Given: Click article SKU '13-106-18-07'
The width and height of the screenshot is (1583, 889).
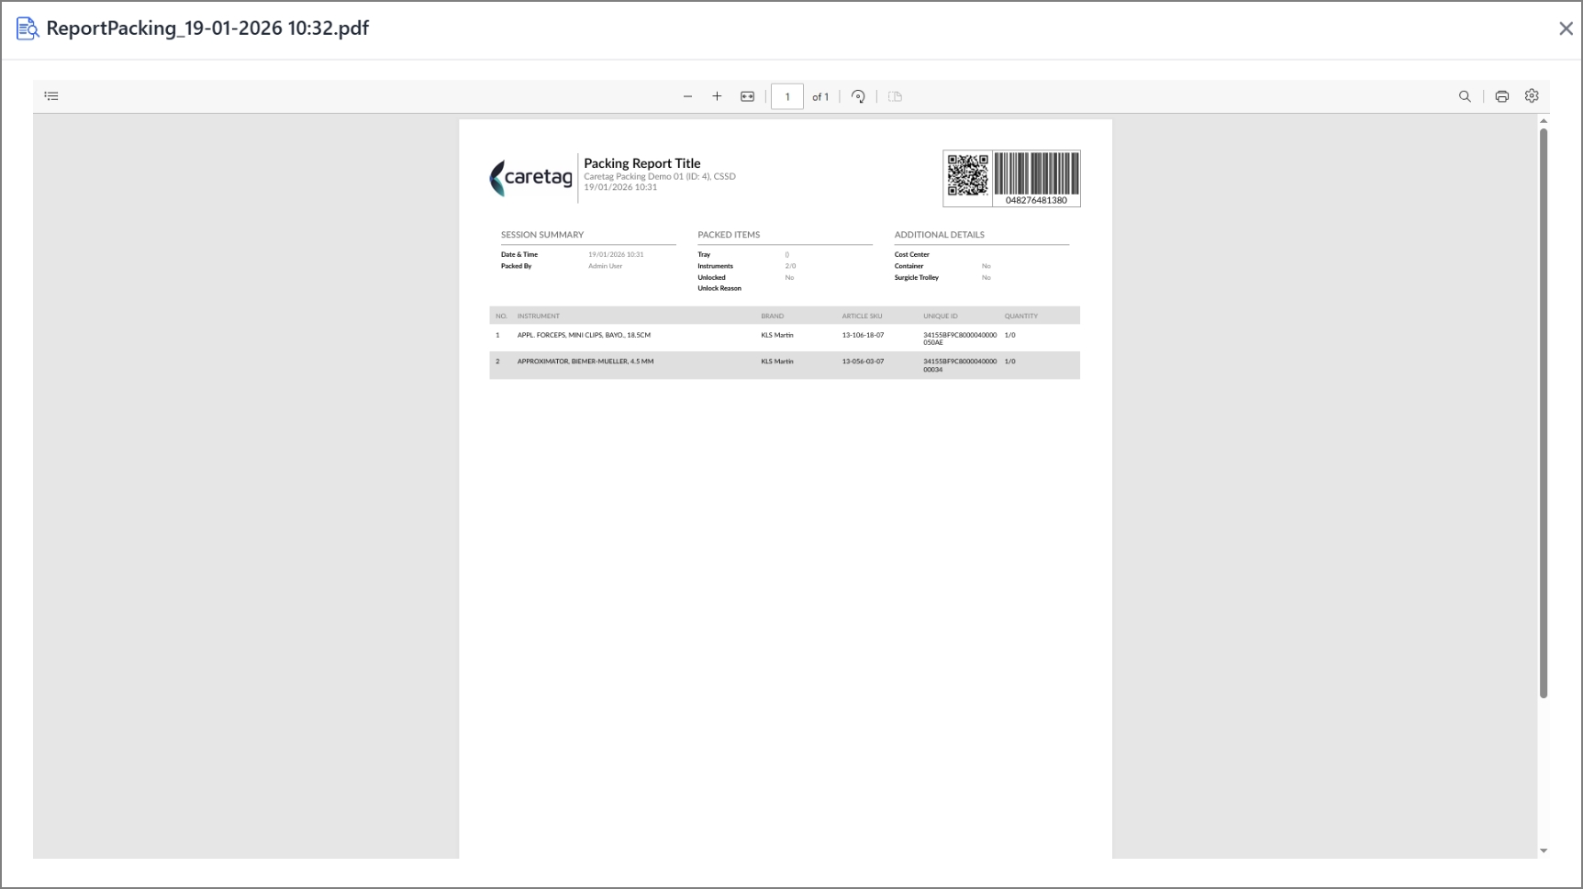Looking at the screenshot, I should (x=863, y=336).
